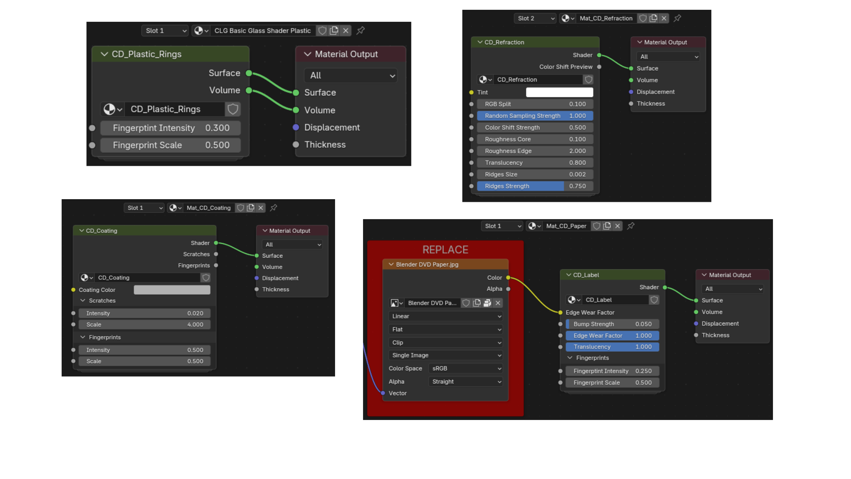Click the Fingerprint Scale field in CD_Plastic_Rings
Viewport: 851px width, 479px height.
171,145
